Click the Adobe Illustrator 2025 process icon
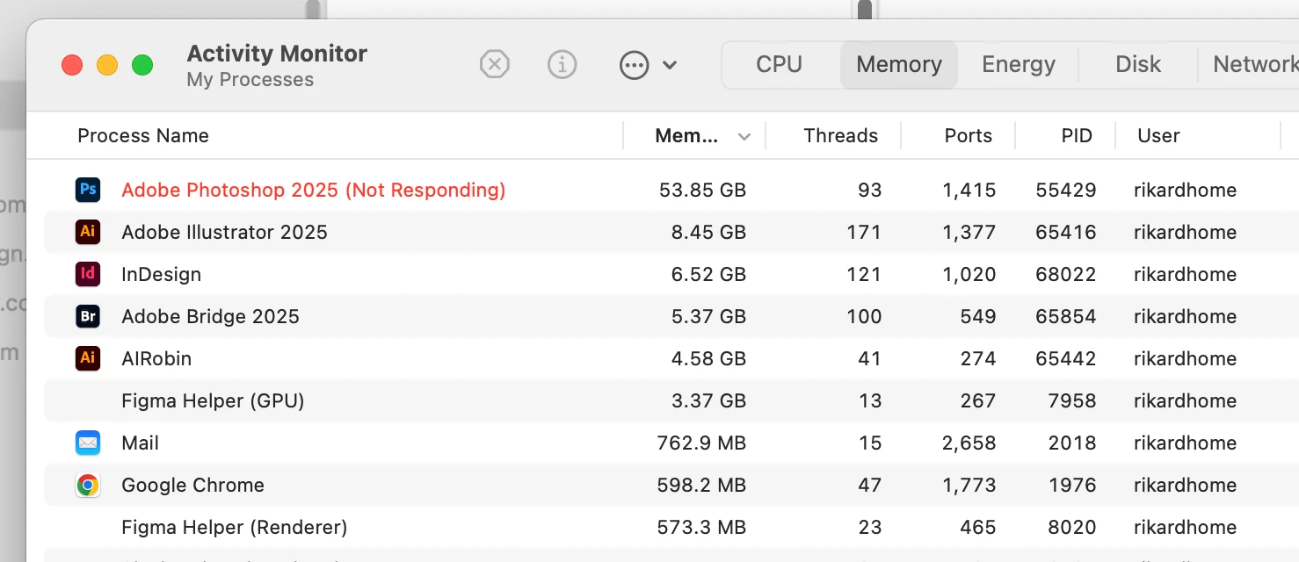 click(88, 232)
